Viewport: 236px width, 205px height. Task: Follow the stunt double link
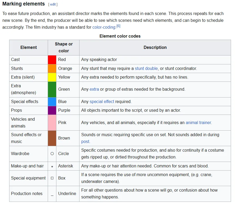[146, 69]
